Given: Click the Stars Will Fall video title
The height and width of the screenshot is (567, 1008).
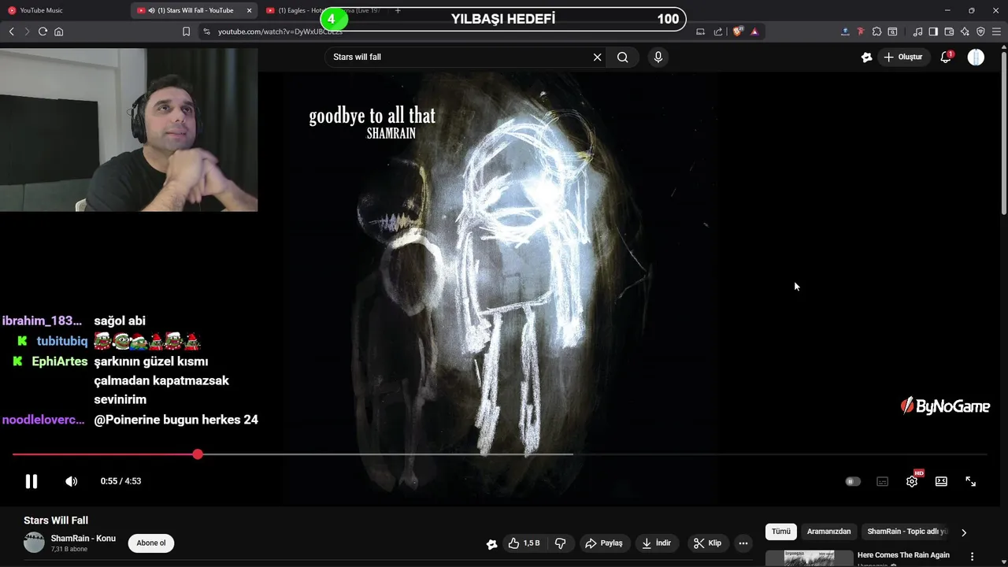Looking at the screenshot, I should [56, 521].
